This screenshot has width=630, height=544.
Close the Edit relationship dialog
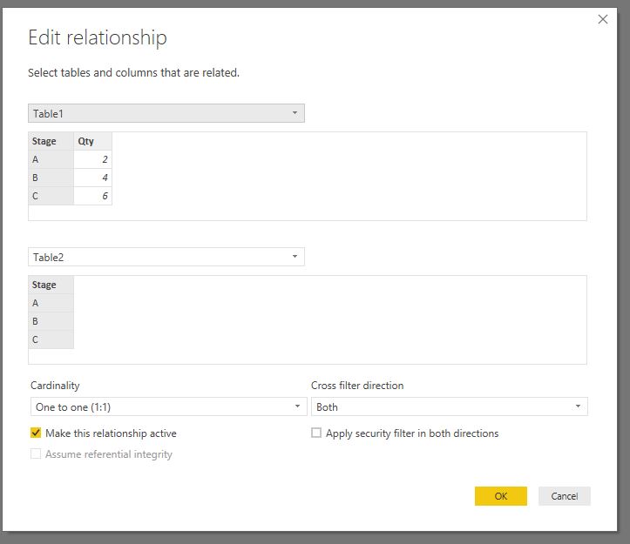point(602,19)
